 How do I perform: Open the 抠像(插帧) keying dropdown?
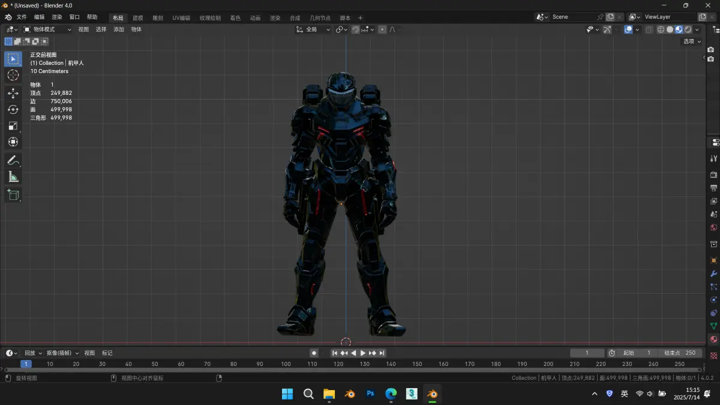click(x=63, y=353)
